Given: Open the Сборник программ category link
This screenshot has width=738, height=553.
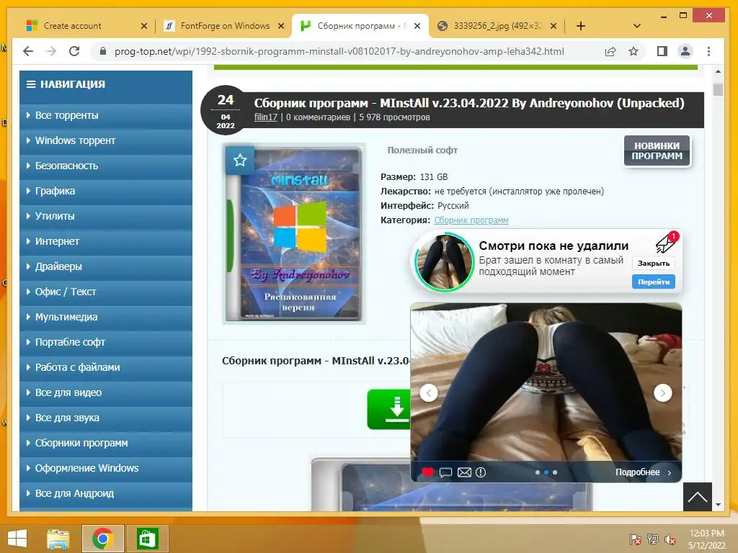Looking at the screenshot, I should [x=471, y=220].
